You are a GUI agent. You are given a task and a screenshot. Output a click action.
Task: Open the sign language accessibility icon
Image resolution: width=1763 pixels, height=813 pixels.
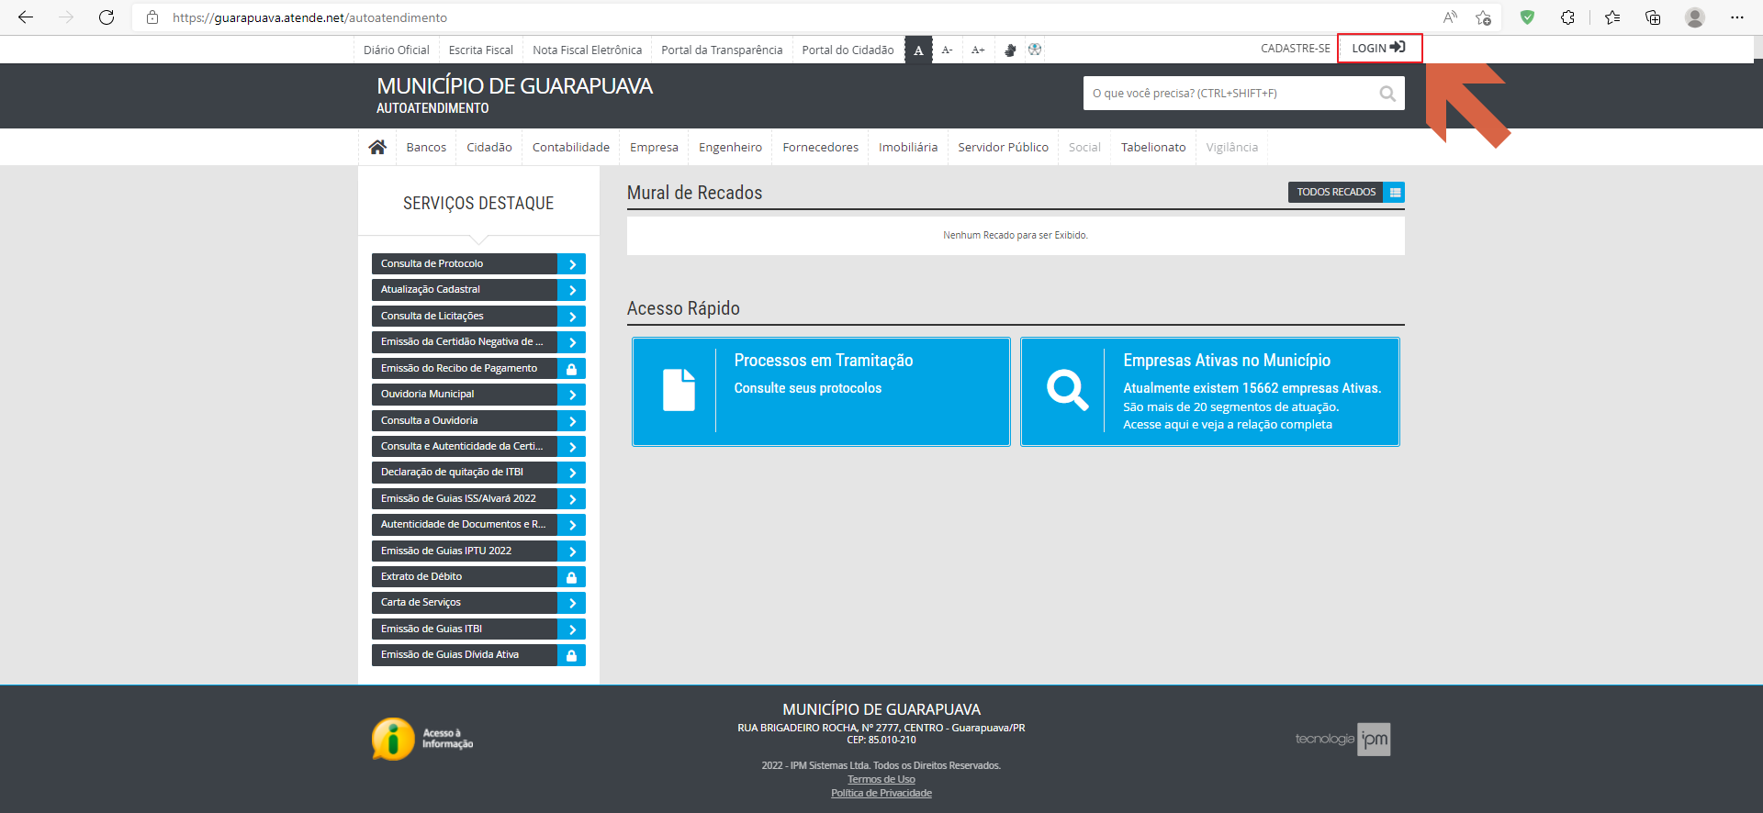click(x=1010, y=50)
